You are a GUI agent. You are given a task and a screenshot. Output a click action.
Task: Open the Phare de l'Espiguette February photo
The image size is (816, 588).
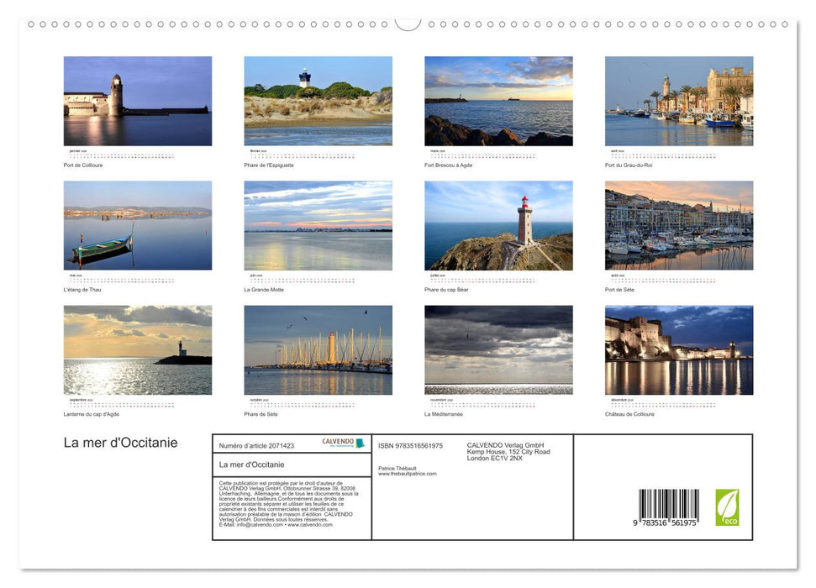pos(318,100)
